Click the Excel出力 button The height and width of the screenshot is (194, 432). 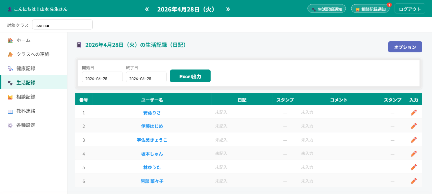190,76
